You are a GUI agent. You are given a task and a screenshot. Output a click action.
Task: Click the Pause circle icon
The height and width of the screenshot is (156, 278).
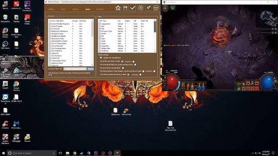tap(141, 8)
